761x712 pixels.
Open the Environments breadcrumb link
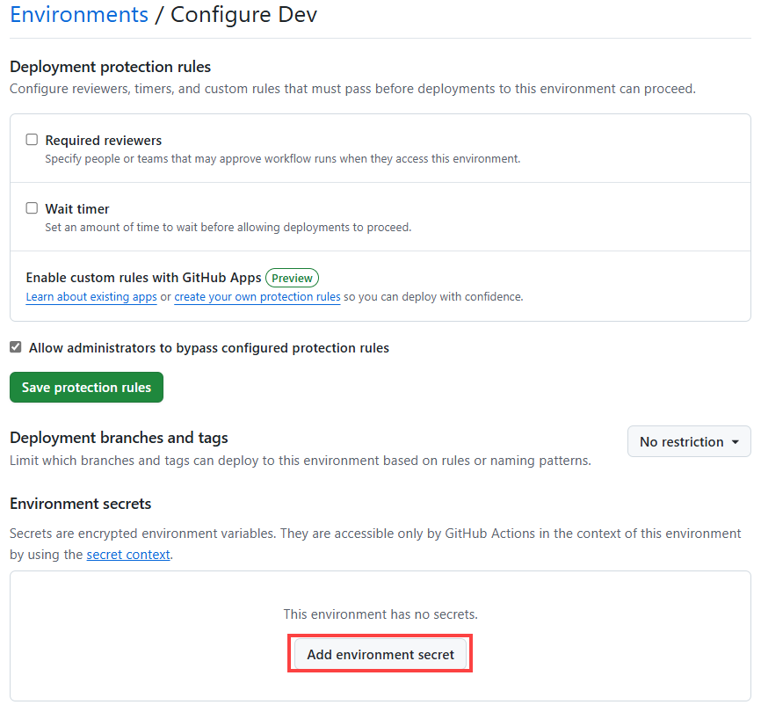point(78,14)
